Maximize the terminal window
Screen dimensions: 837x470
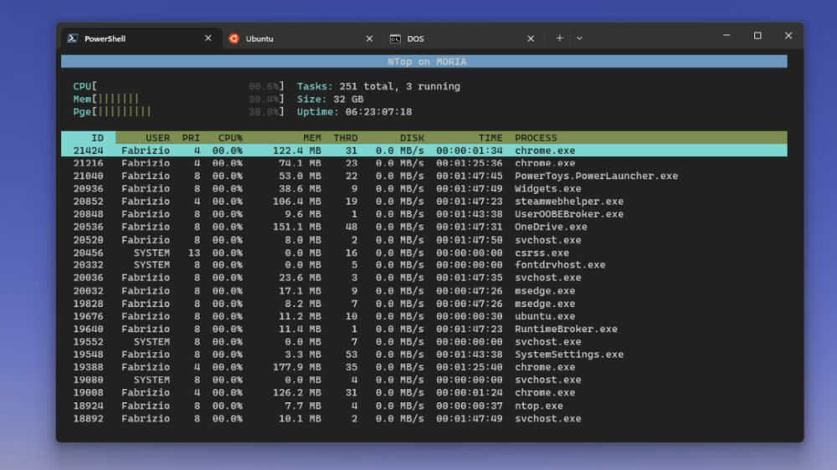[x=757, y=35]
